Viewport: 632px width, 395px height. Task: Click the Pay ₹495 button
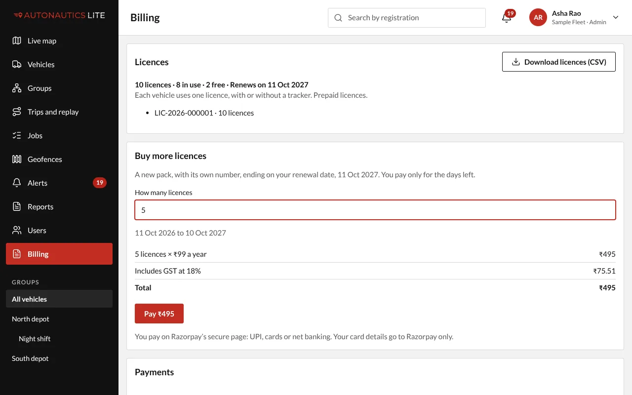(159, 314)
